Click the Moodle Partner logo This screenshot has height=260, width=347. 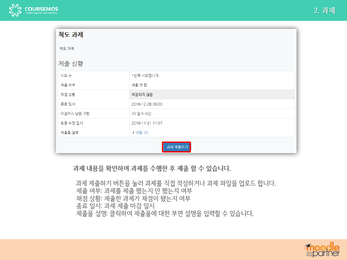(322, 249)
